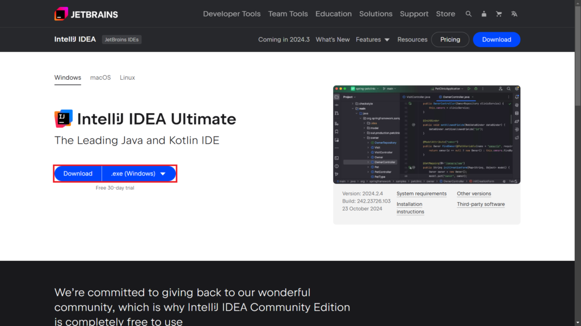The image size is (581, 326).
Task: Click the Download button in the header
Action: click(496, 40)
